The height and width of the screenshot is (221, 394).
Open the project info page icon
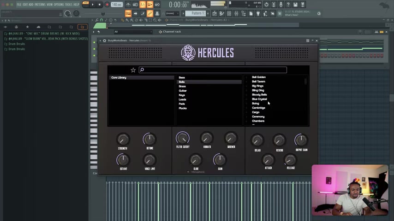[x=251, y=13]
